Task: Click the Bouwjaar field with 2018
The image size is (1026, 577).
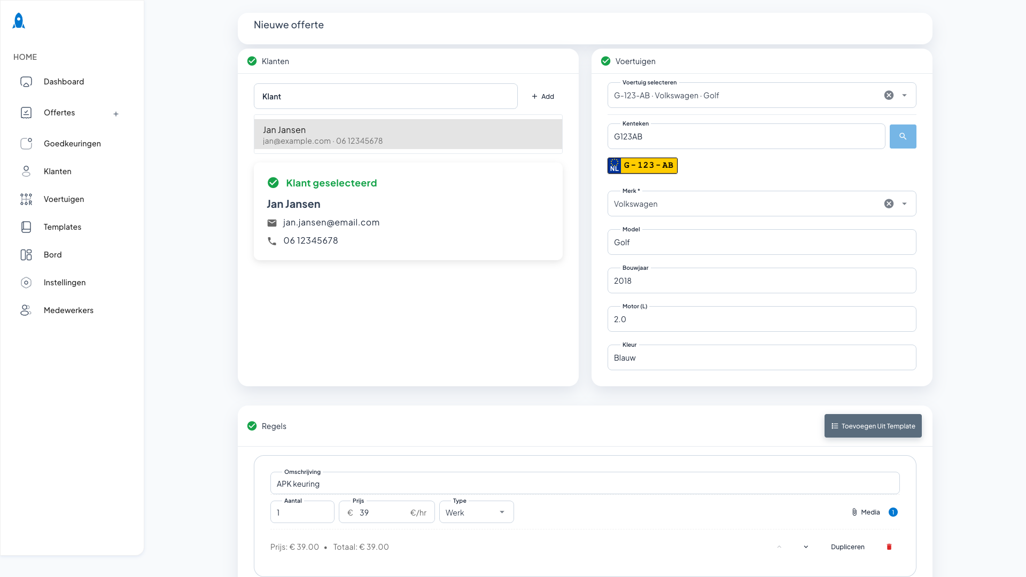Action: [x=761, y=280]
